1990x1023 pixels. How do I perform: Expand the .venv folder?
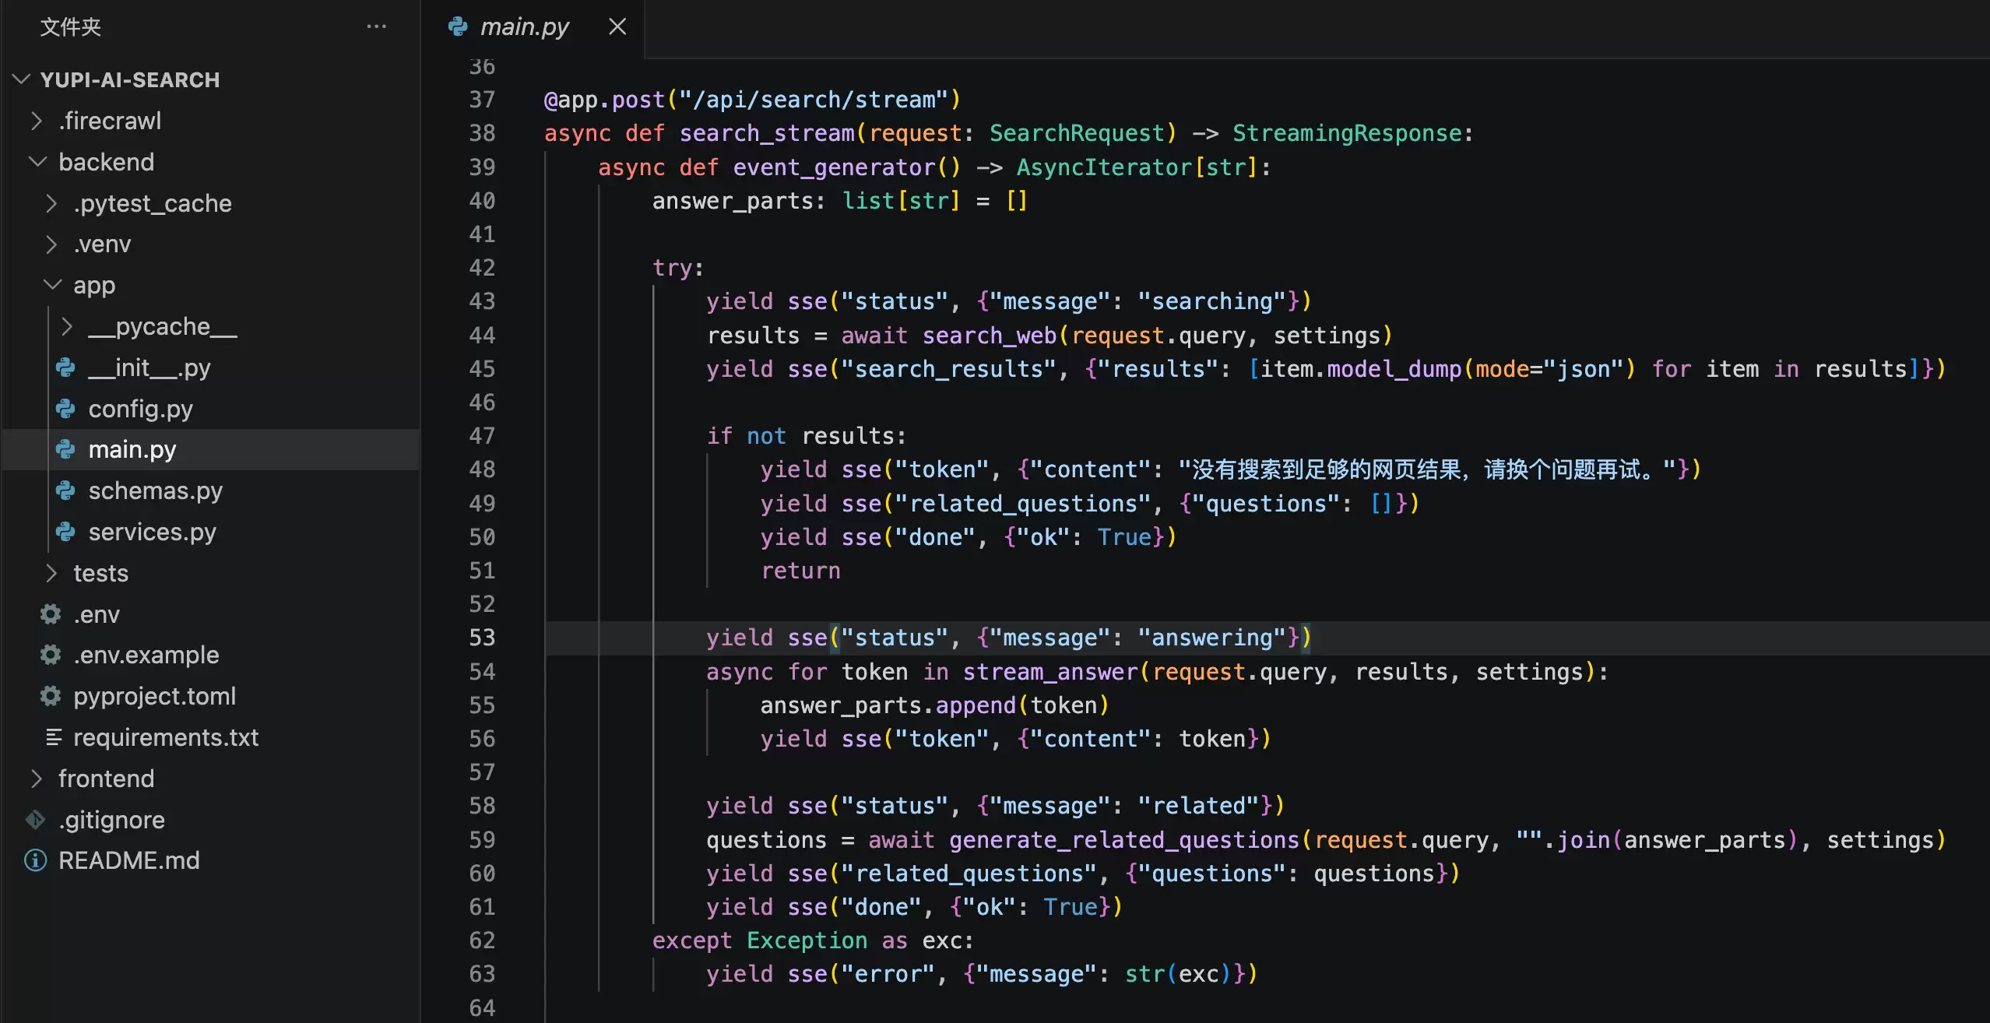click(51, 244)
